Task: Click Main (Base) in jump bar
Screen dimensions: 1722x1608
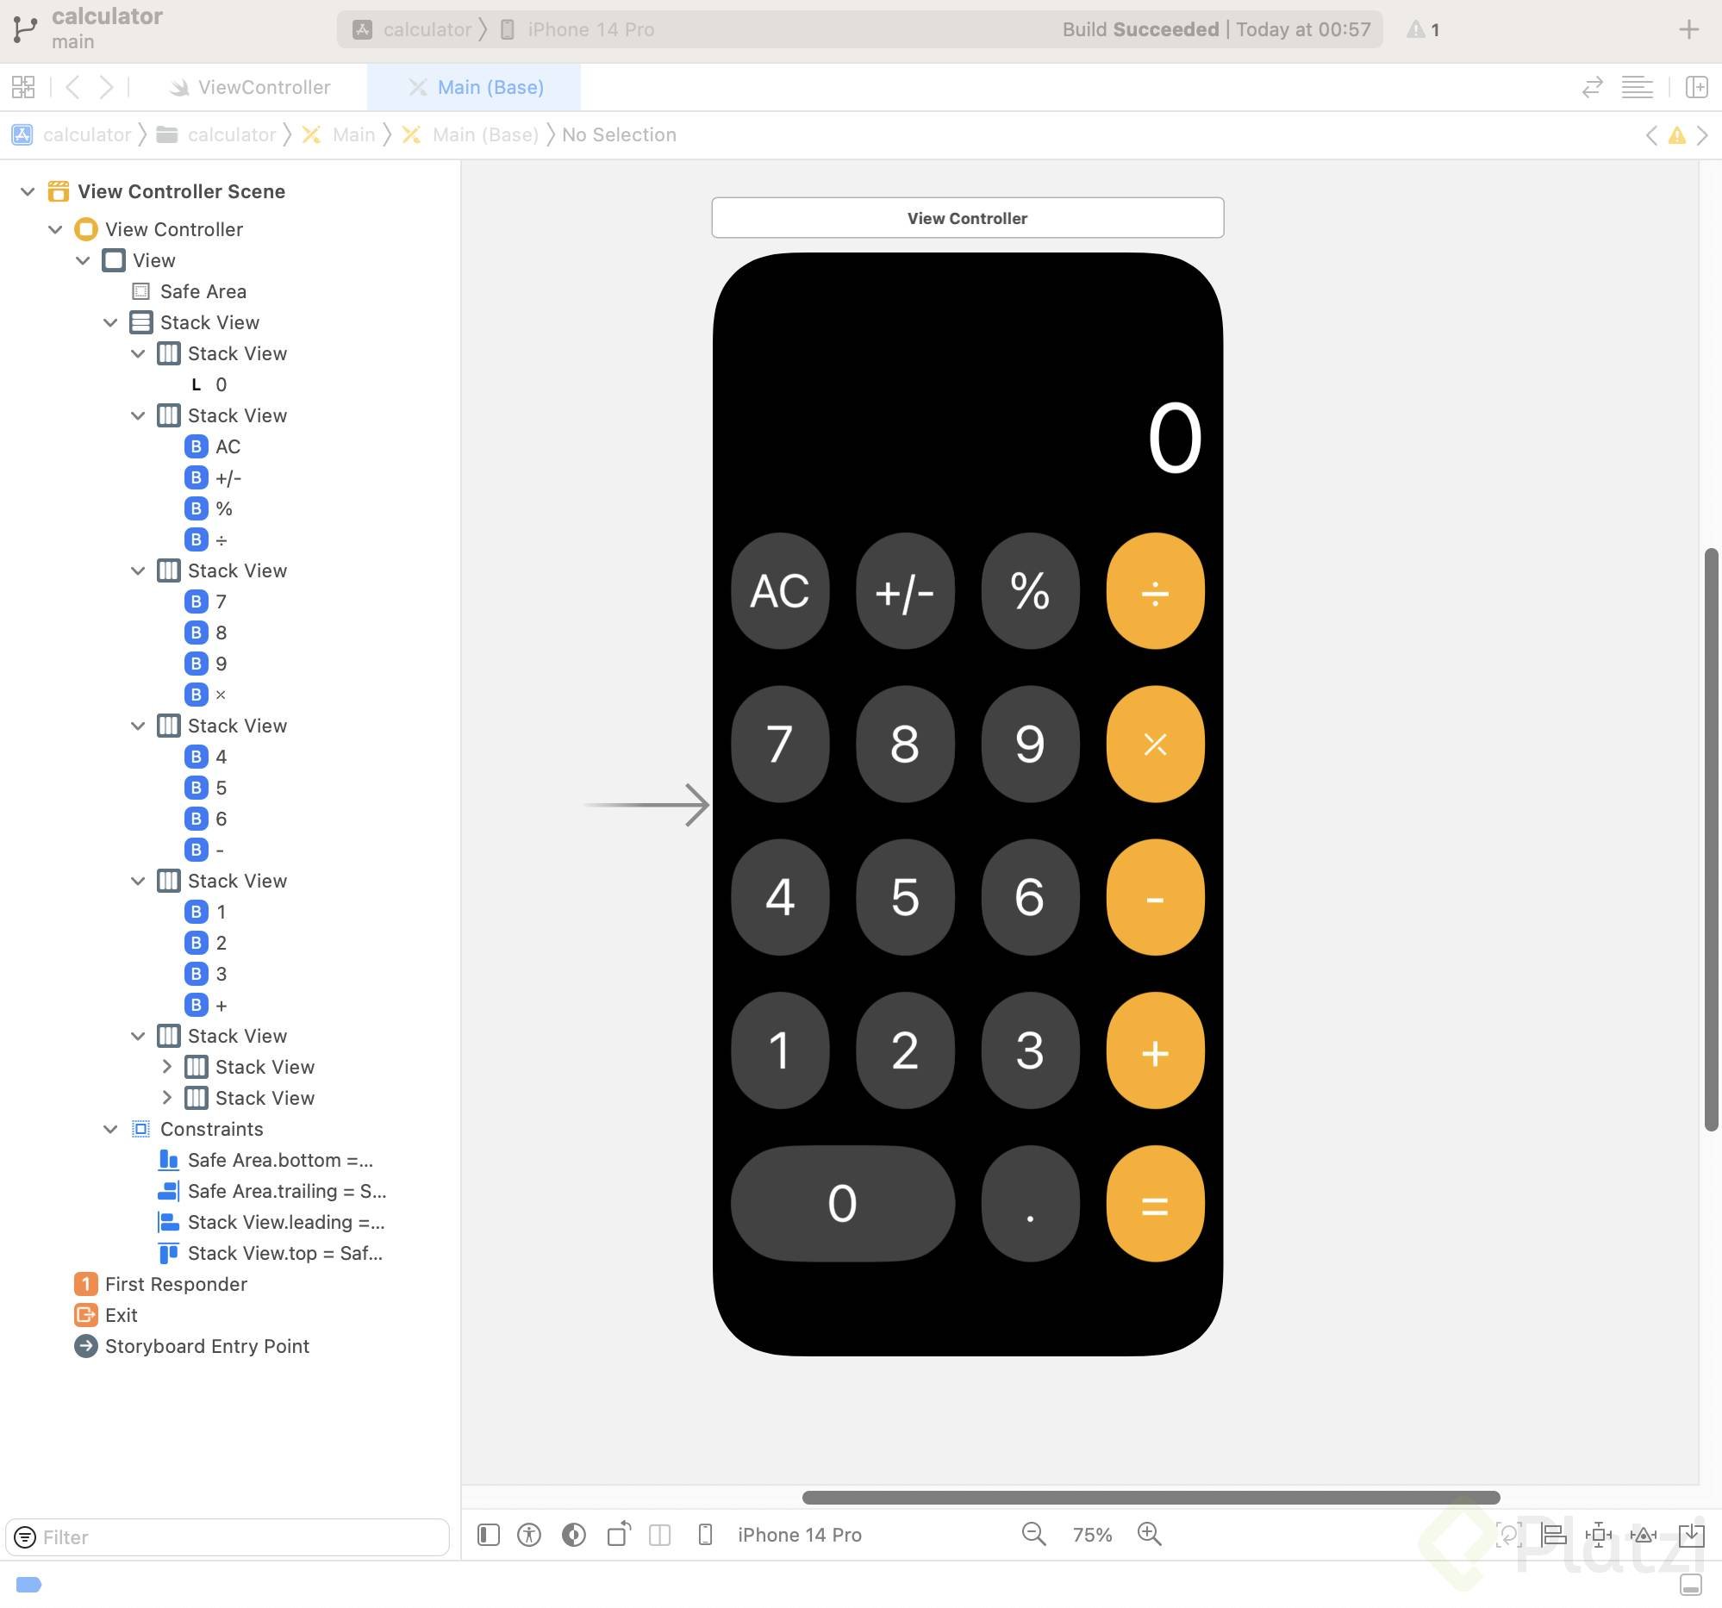Action: point(471,135)
